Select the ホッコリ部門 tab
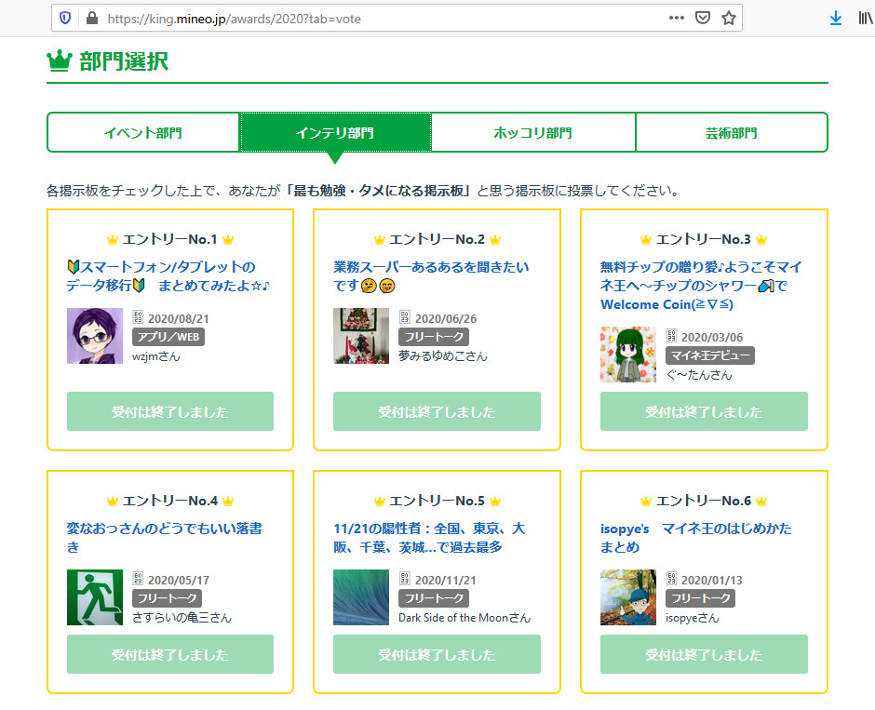This screenshot has height=710, width=875. pyautogui.click(x=532, y=133)
